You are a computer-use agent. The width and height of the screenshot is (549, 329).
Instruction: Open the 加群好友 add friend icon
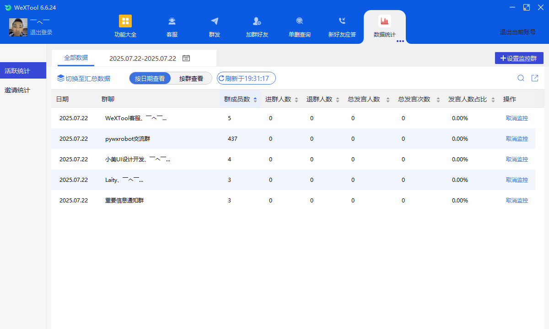click(x=257, y=21)
